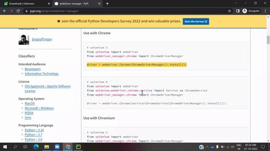Image resolution: width=270 pixels, height=151 pixels.
Task: Switch to Downloads | Selenium tab
Action: coord(26,4)
